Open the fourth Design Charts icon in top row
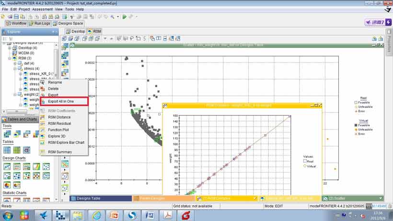This screenshot has width=393, height=221. 36,166
